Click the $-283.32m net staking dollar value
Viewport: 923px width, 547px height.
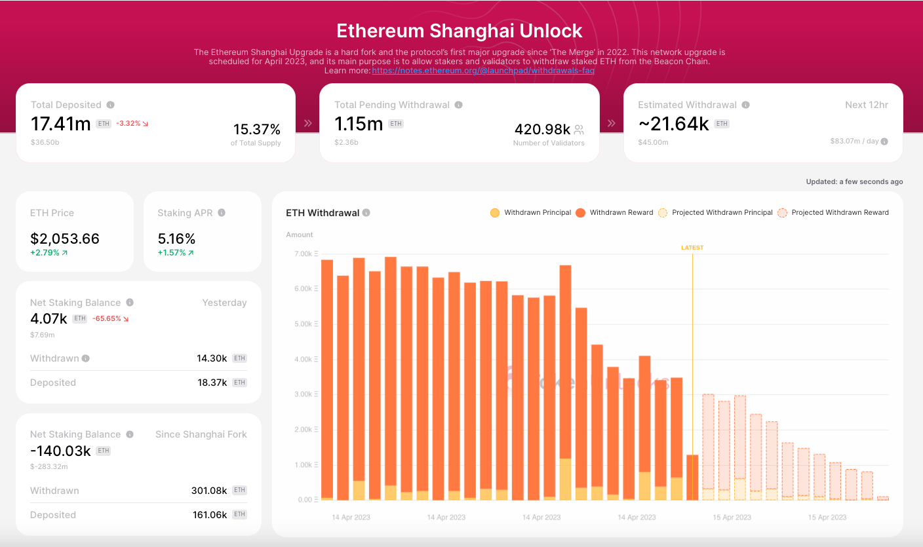click(x=49, y=466)
